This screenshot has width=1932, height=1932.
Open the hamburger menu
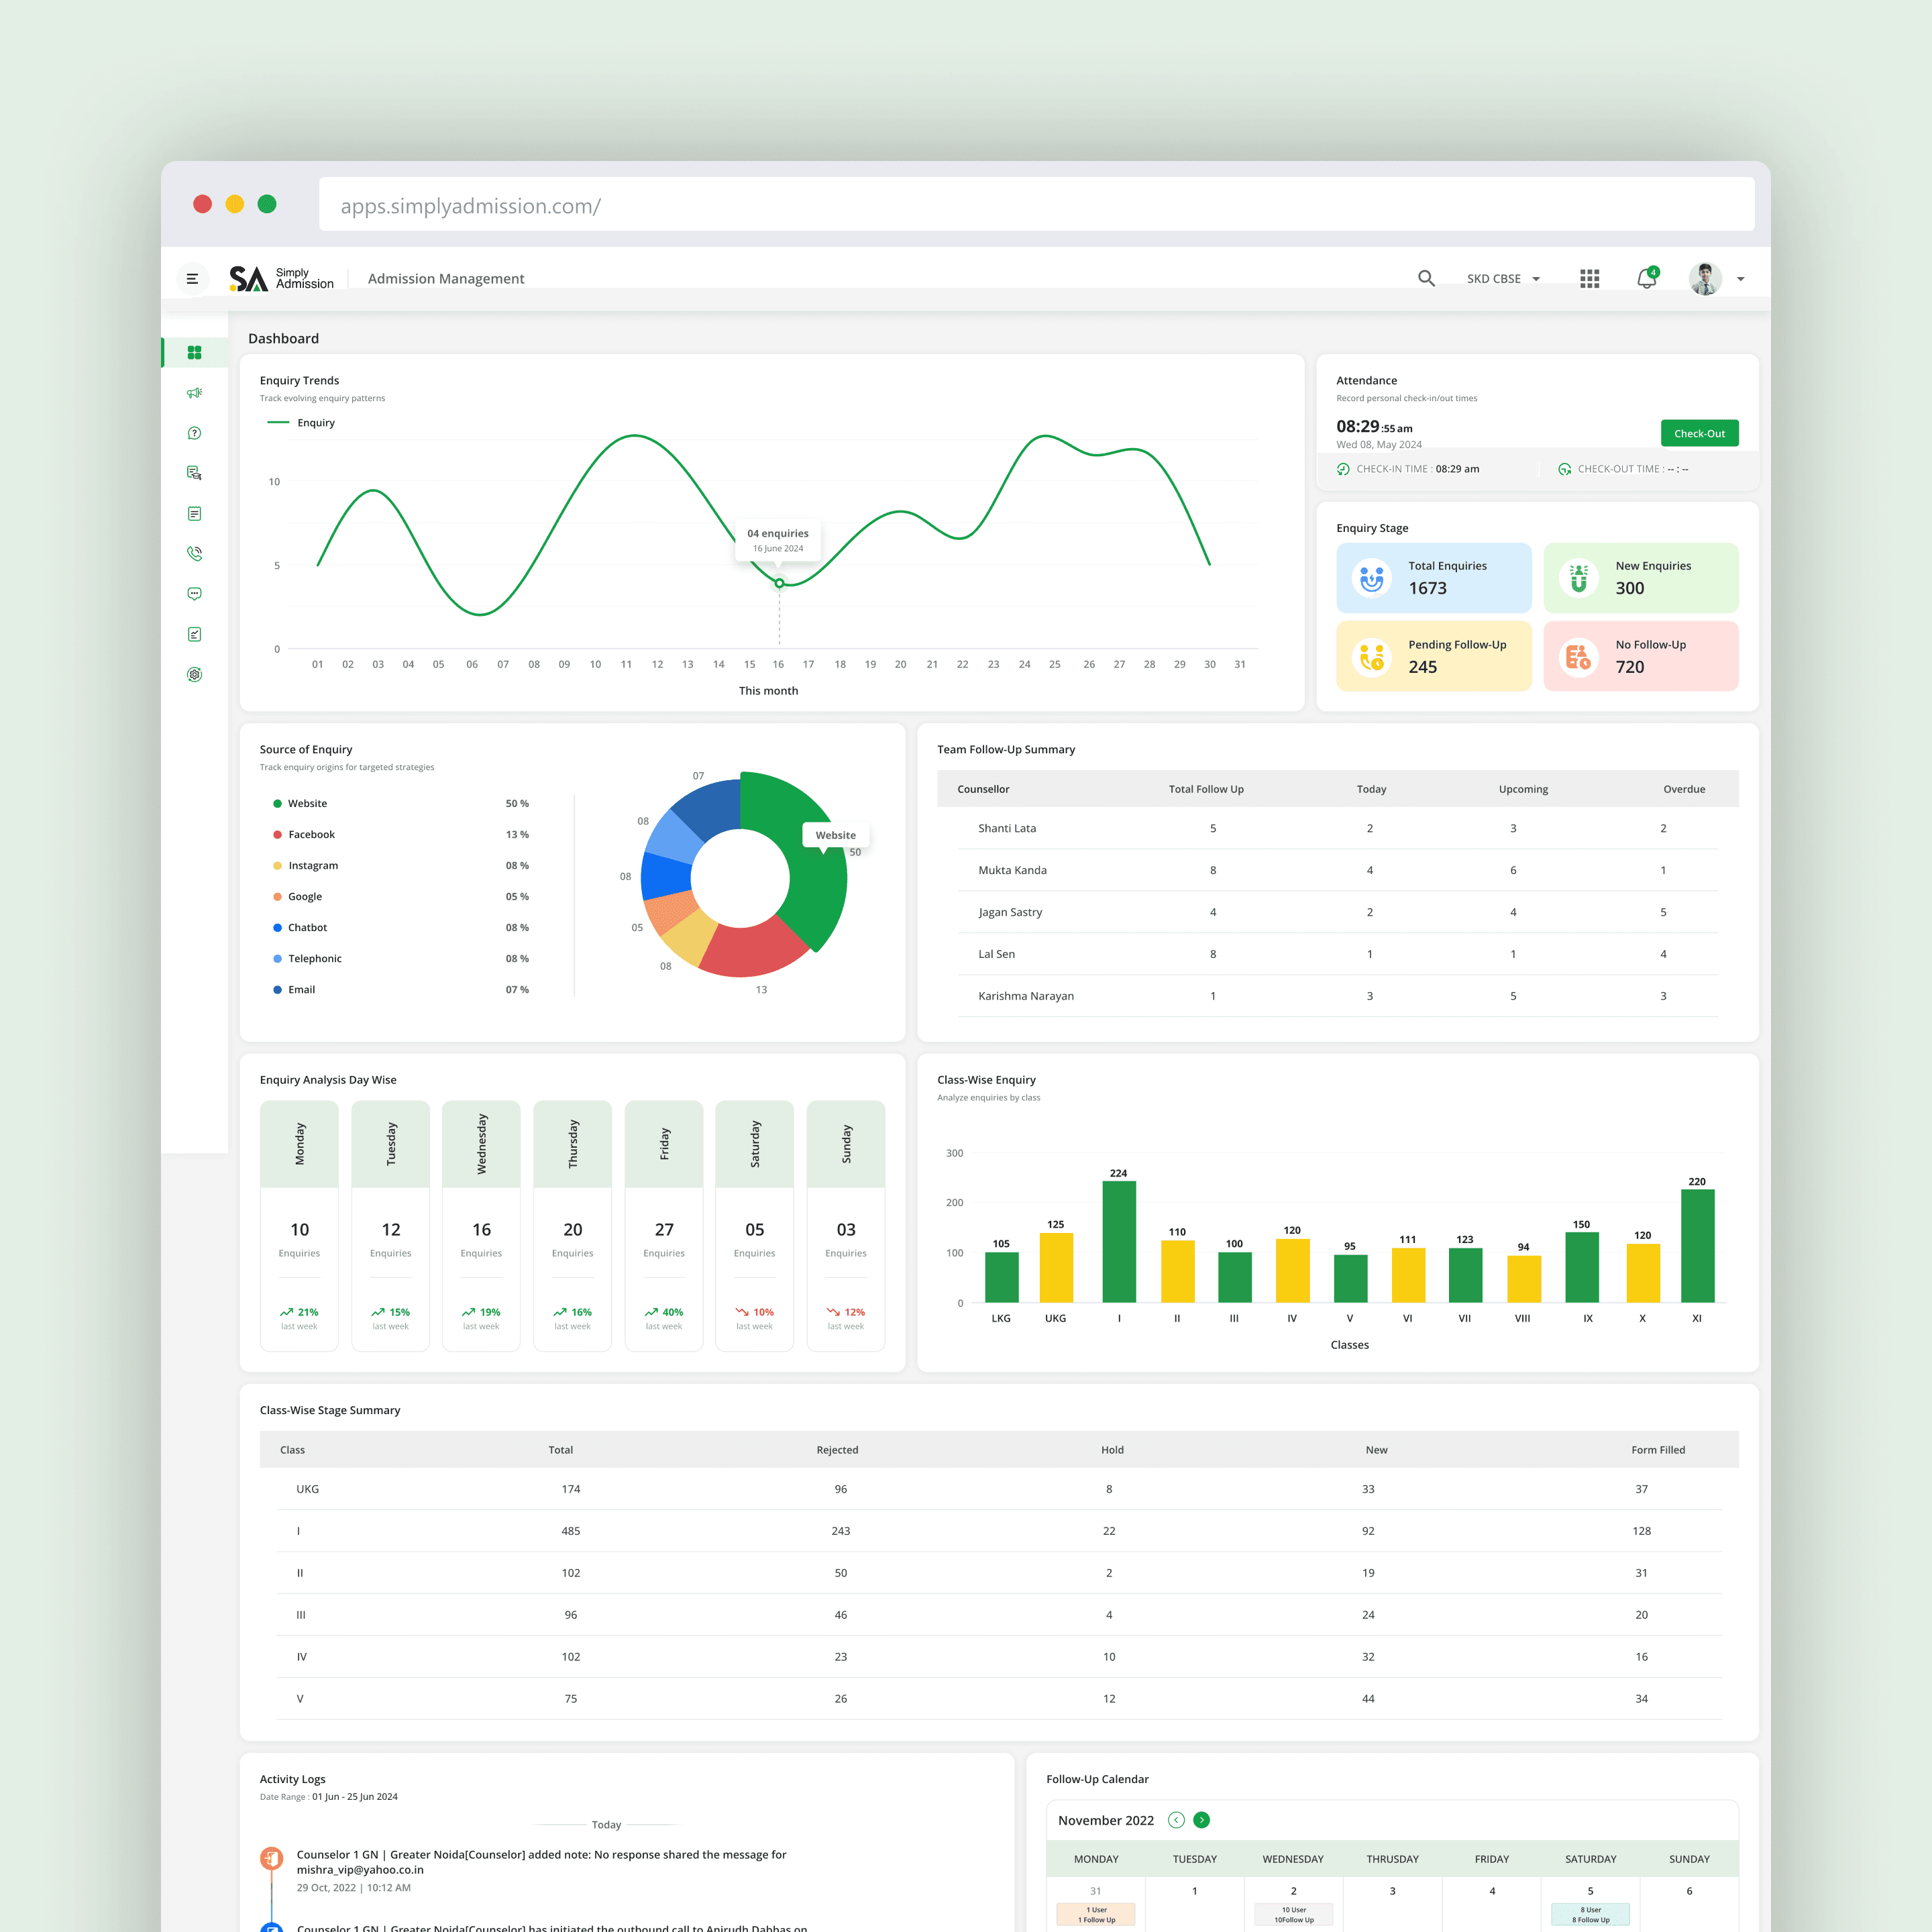192,279
